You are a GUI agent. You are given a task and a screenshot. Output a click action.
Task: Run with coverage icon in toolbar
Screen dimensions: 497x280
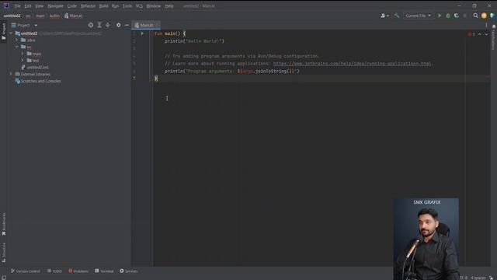(x=457, y=16)
